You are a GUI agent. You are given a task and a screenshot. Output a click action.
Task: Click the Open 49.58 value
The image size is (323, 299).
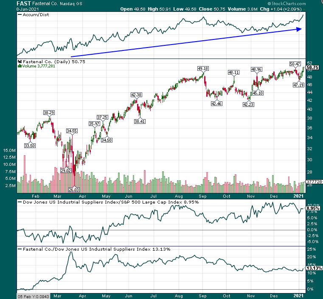[x=133, y=9]
